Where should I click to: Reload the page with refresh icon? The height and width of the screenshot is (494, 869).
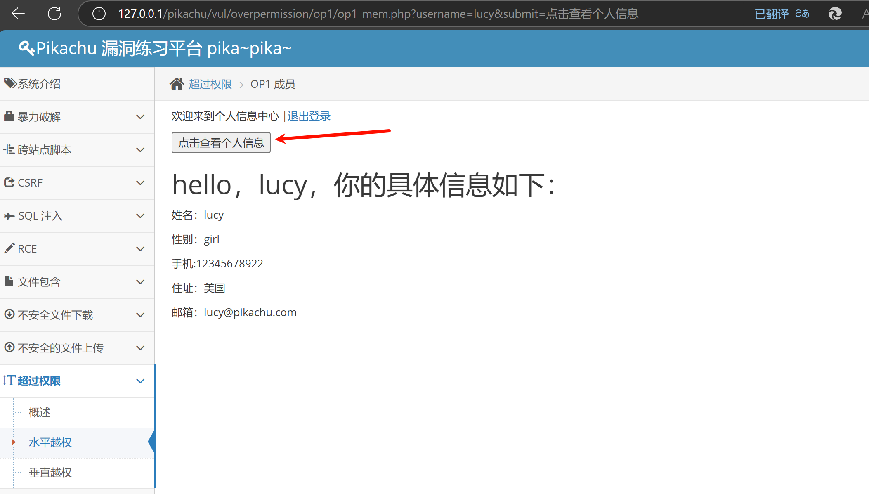(54, 14)
